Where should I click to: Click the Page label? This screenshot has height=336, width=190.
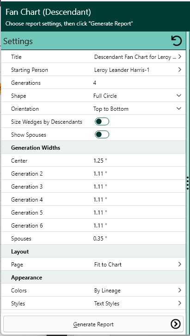(17, 265)
